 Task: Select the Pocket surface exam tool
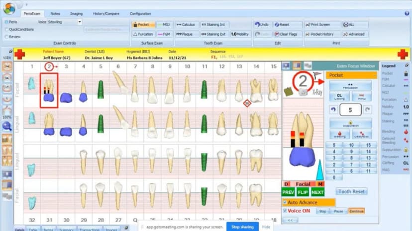[143, 24]
